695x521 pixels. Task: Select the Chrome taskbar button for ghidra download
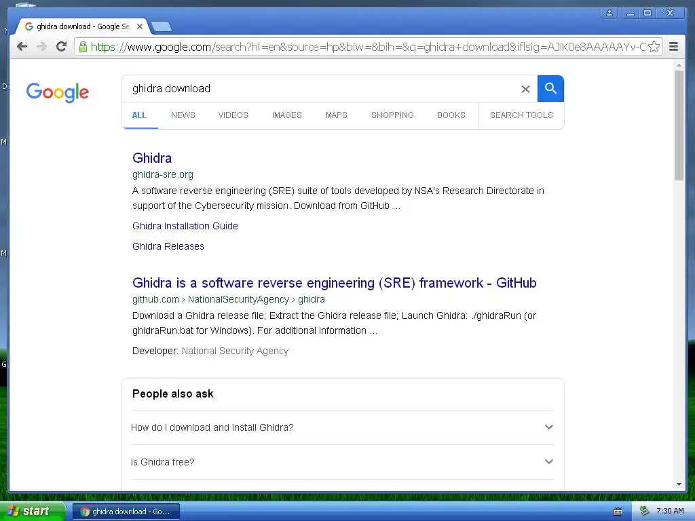point(126,512)
